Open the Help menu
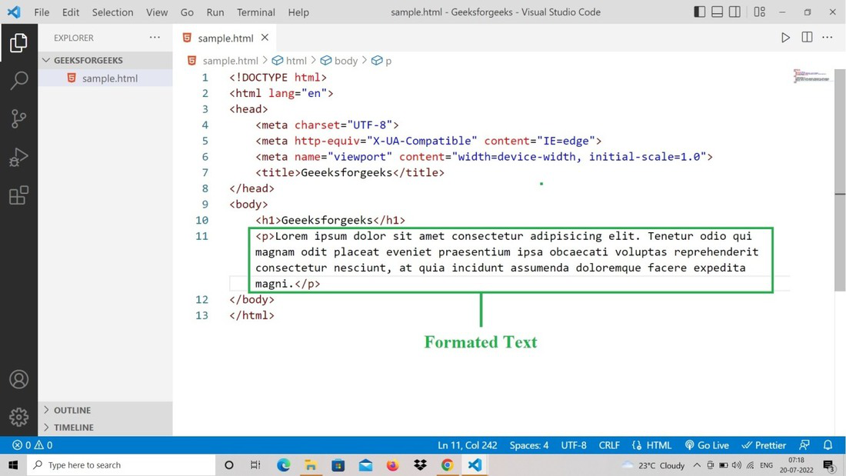 (x=298, y=12)
